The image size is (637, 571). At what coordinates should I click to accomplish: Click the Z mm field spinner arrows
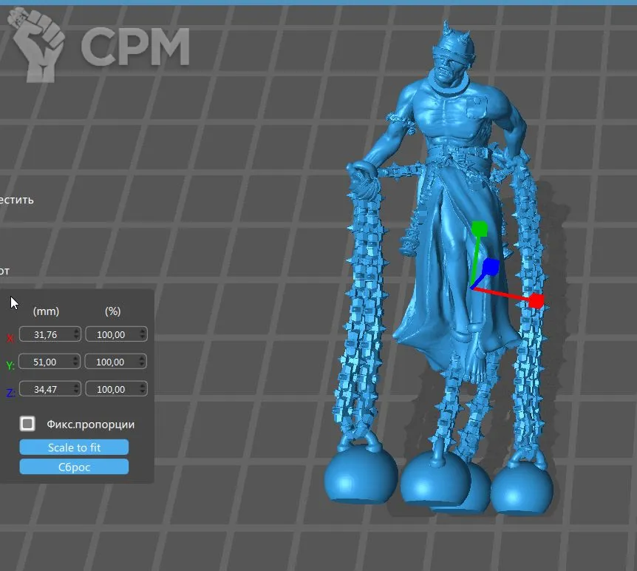76,390
